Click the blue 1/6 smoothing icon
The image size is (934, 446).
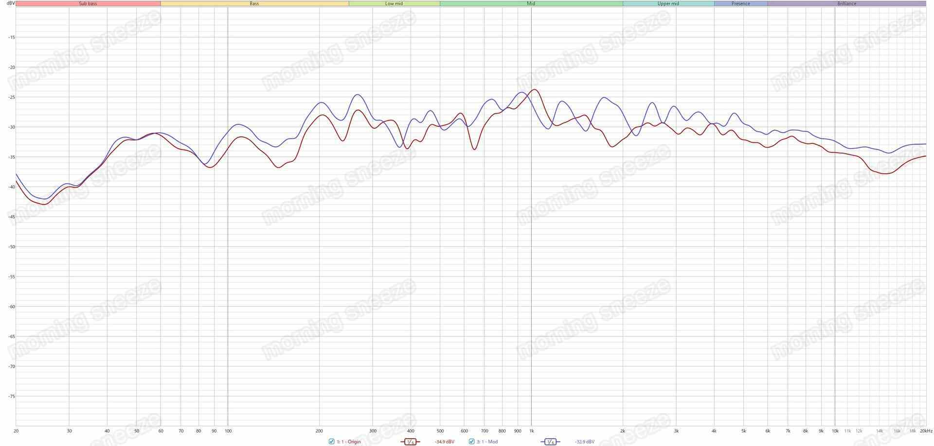point(550,442)
